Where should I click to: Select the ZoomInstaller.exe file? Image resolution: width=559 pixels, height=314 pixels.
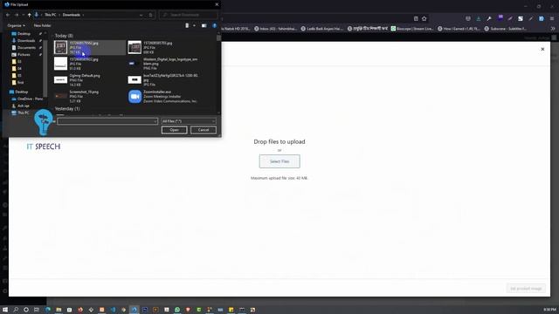pyautogui.click(x=163, y=96)
